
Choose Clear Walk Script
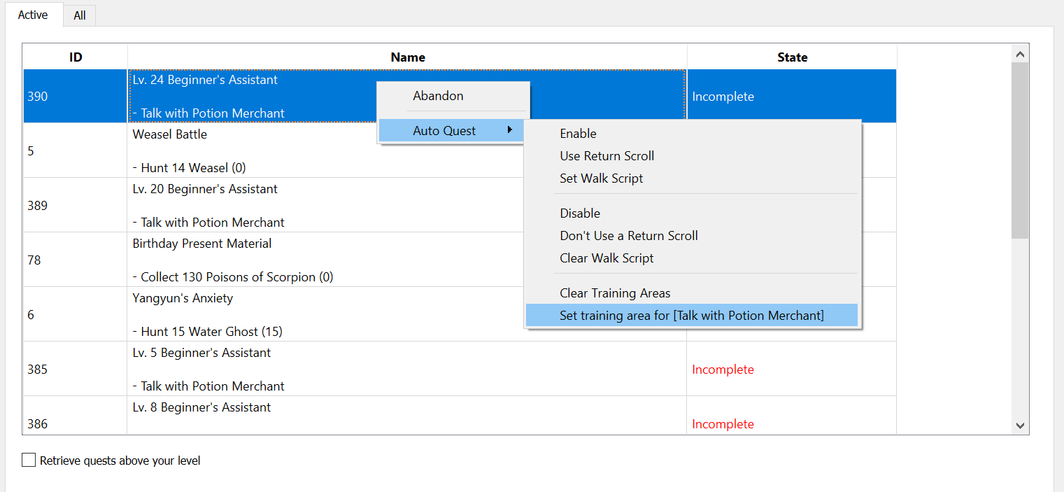click(x=607, y=258)
